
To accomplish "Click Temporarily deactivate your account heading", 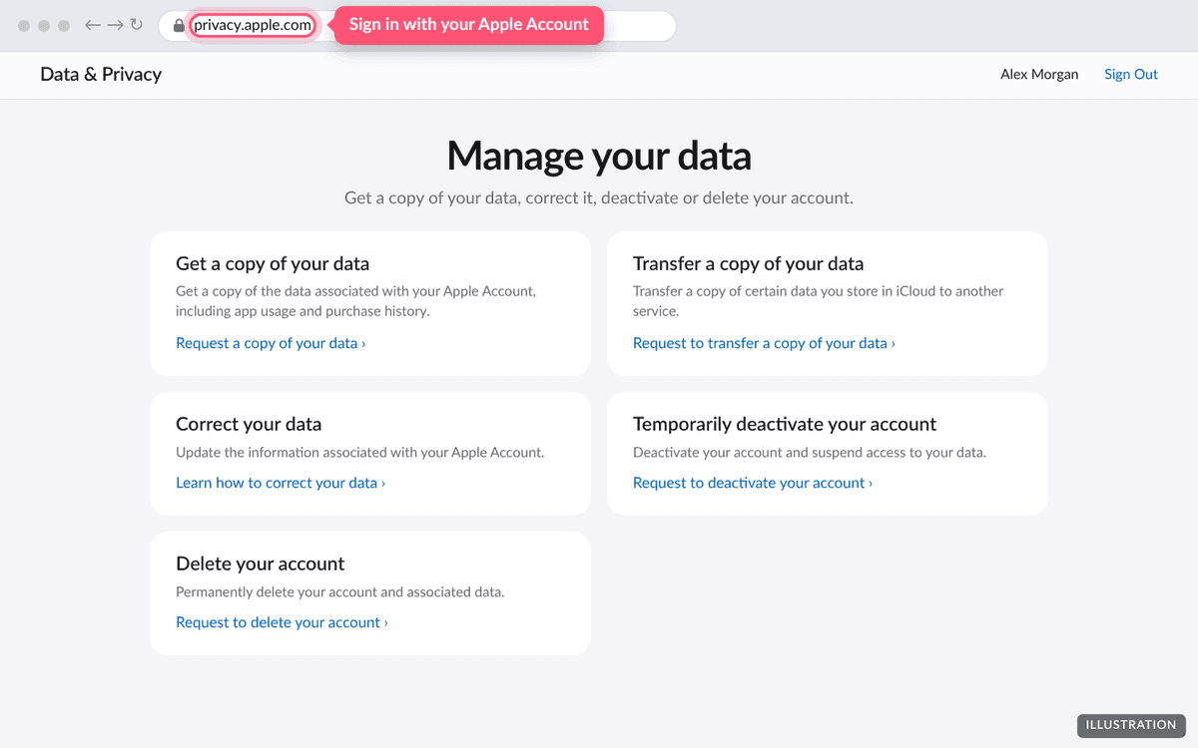I will coord(785,424).
